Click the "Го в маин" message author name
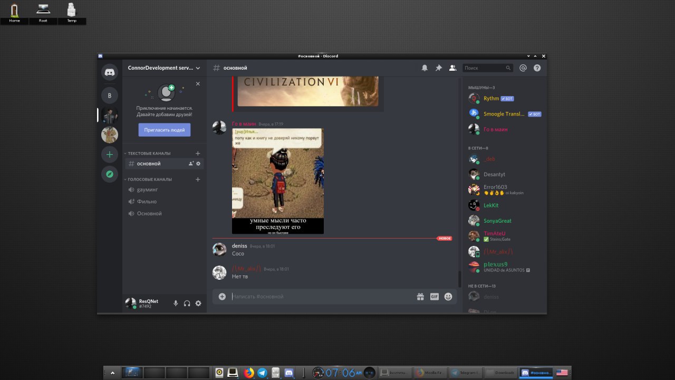This screenshot has height=380, width=675. pyautogui.click(x=244, y=124)
